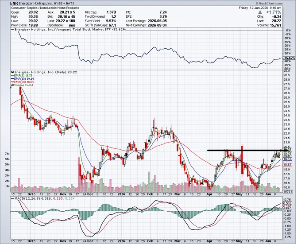Click the Bid quote '20.16 x 45'
Viewport: 301px width, 244px height.
(66, 17)
